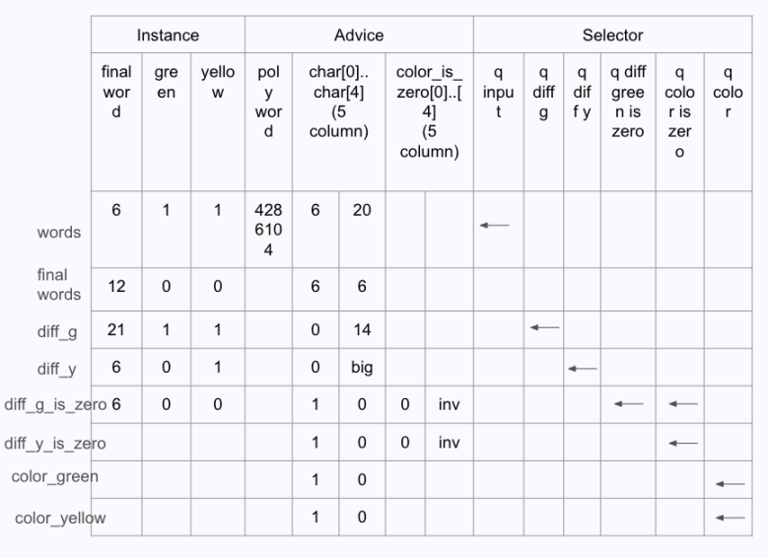Click the arrow in the color_green row

click(731, 483)
